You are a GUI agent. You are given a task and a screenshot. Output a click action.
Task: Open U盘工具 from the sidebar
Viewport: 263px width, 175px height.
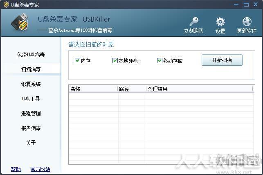[31, 99]
